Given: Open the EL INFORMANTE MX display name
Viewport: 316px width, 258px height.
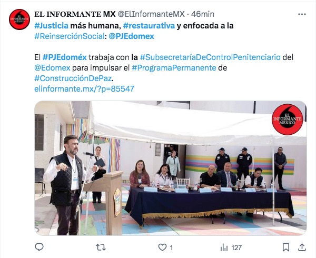Looking at the screenshot, I should (x=75, y=14).
